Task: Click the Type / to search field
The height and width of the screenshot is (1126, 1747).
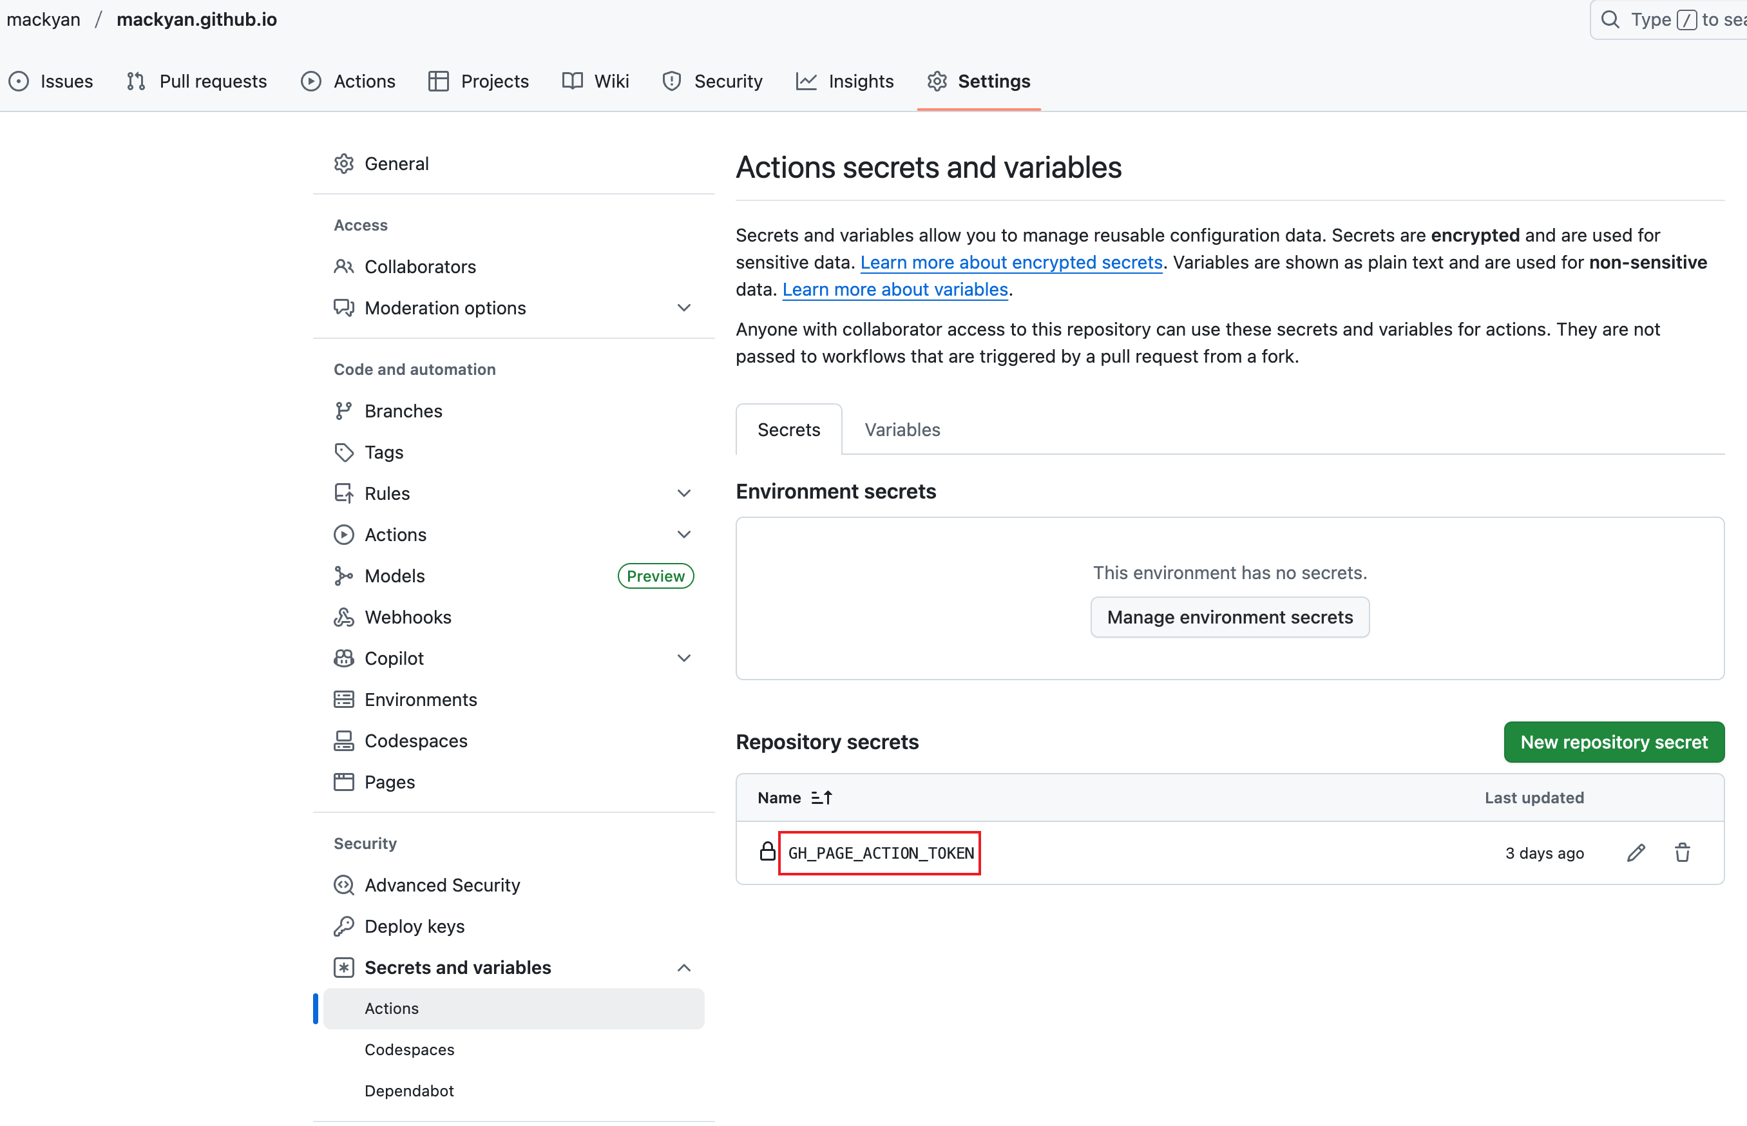Action: 1670,20
